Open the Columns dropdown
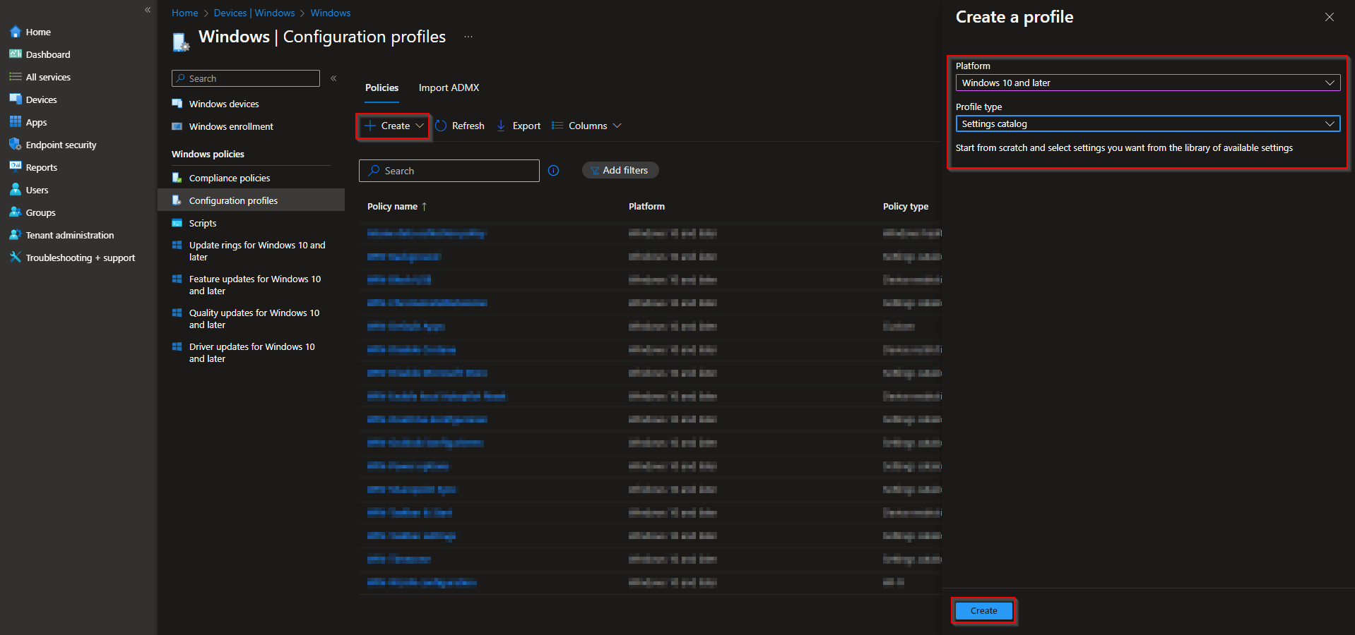 coord(586,125)
